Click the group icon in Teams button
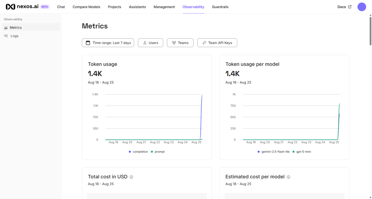The image size is (372, 199). click(174, 43)
